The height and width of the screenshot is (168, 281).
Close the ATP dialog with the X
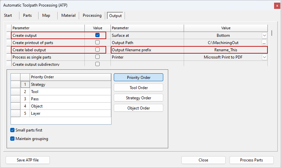[x=276, y=6]
